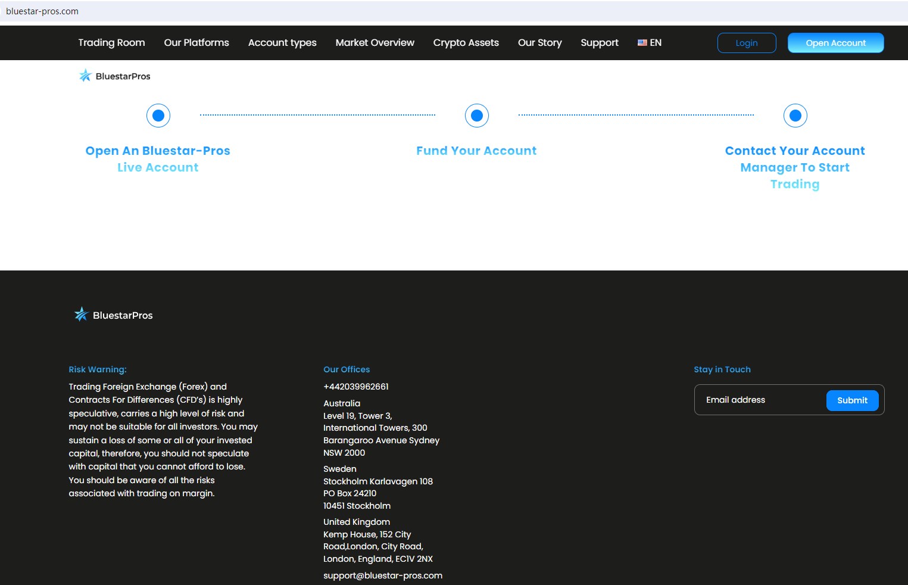Open the Our Story page

pyautogui.click(x=540, y=43)
